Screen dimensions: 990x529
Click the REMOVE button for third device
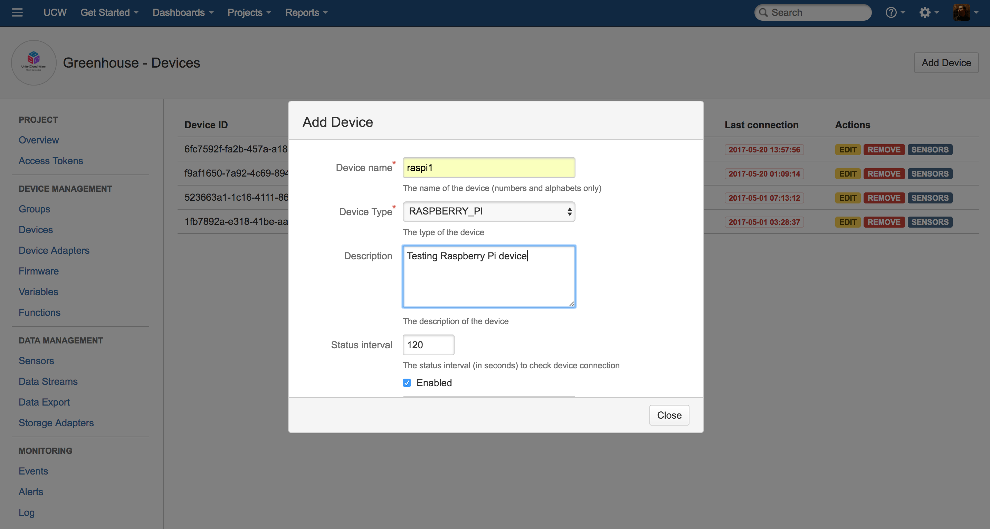click(x=884, y=198)
